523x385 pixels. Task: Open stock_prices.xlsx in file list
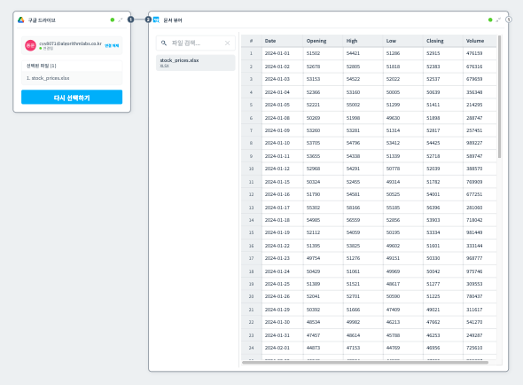tap(195, 63)
